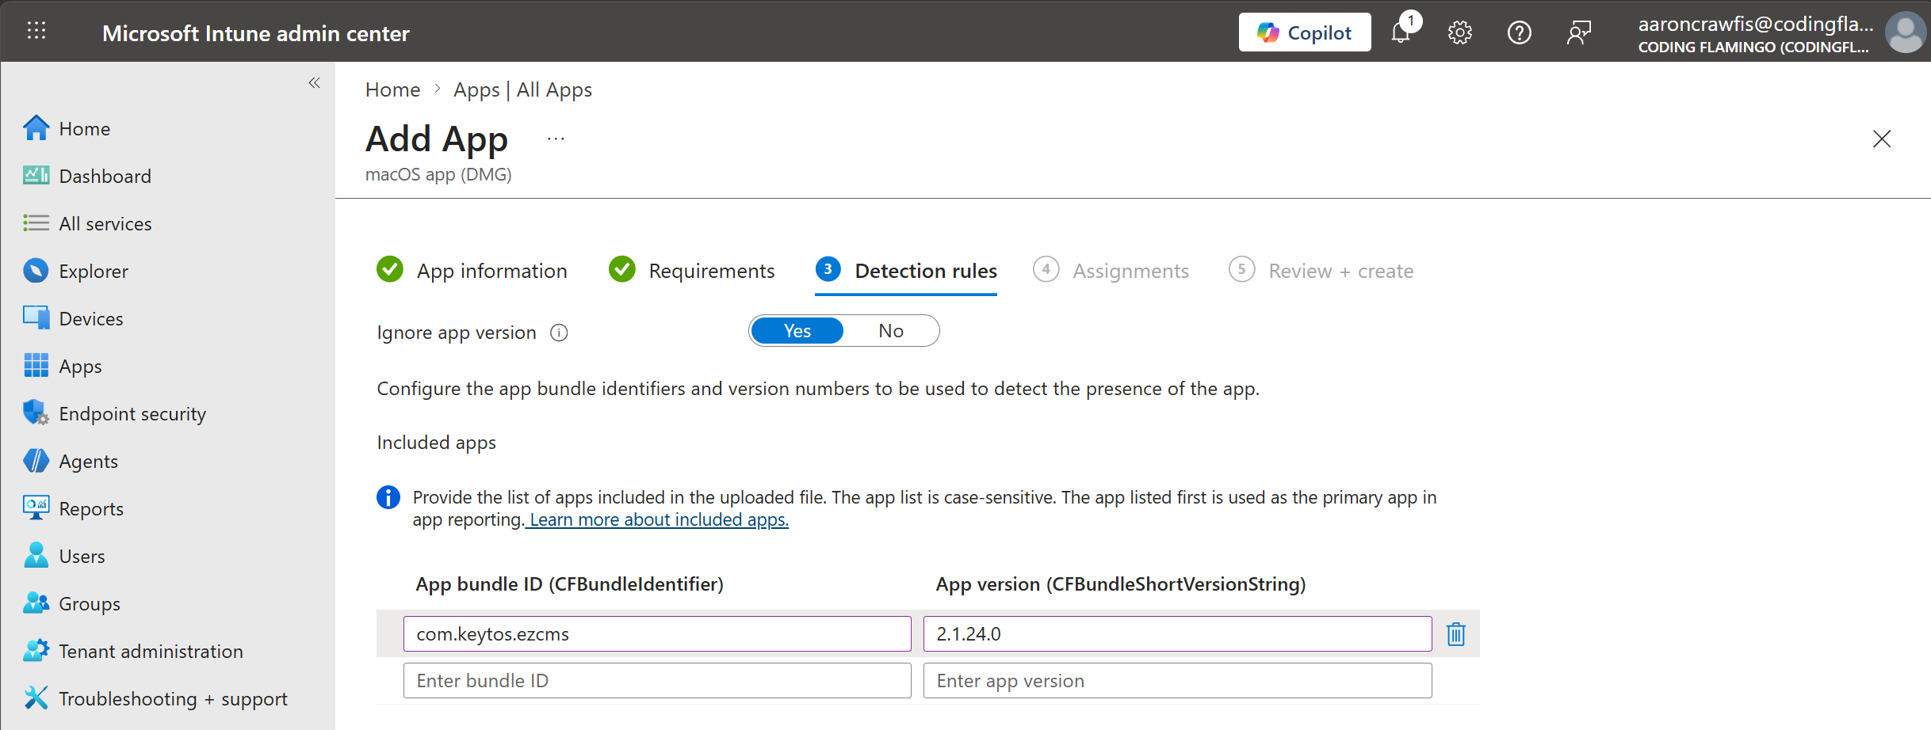Delete the com.keytos.ezcms detection rule row
Viewport: 1931px width, 730px height.
coord(1455,633)
